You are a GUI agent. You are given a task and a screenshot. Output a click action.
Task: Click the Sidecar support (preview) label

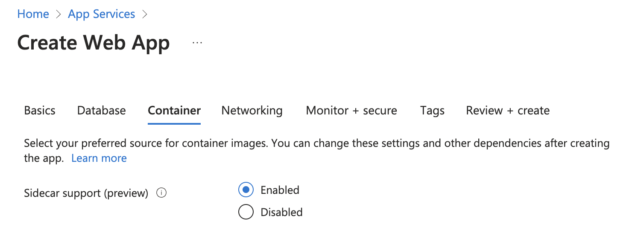(86, 193)
